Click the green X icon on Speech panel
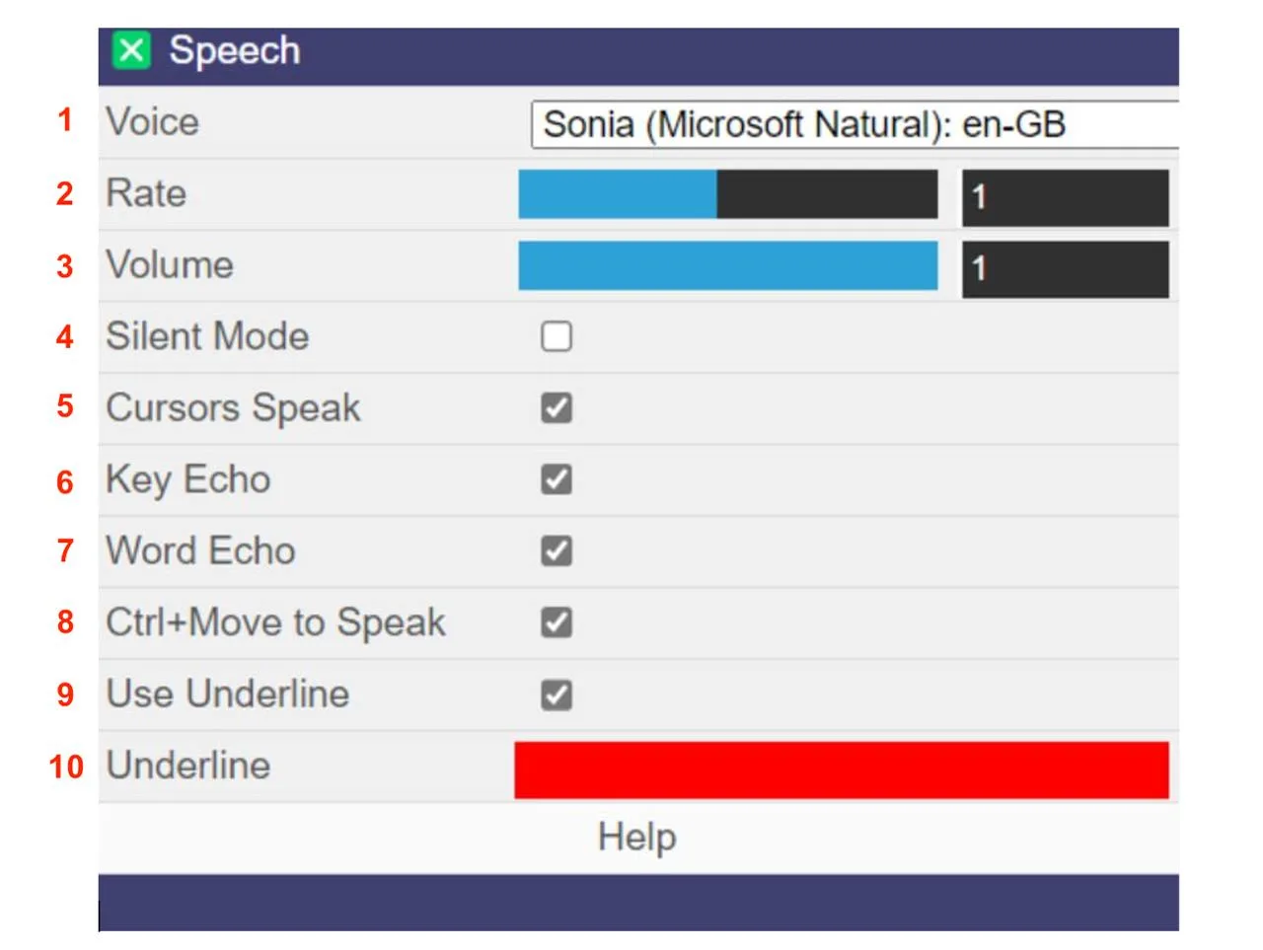1263x950 pixels. coord(132,50)
